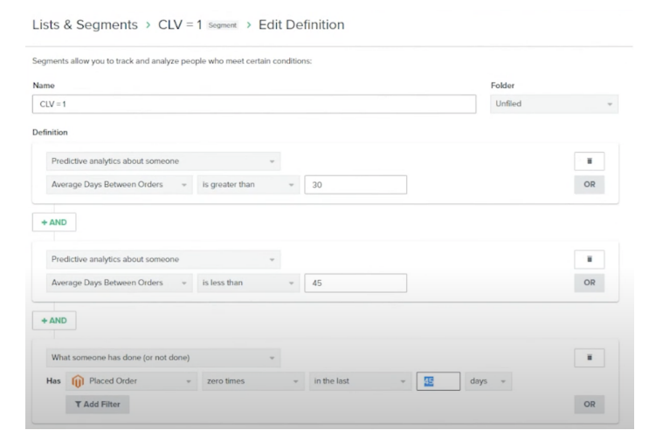Open the Average Days Between Orders dropdown in the 'is greater than' row
663x437 pixels.
pos(120,185)
